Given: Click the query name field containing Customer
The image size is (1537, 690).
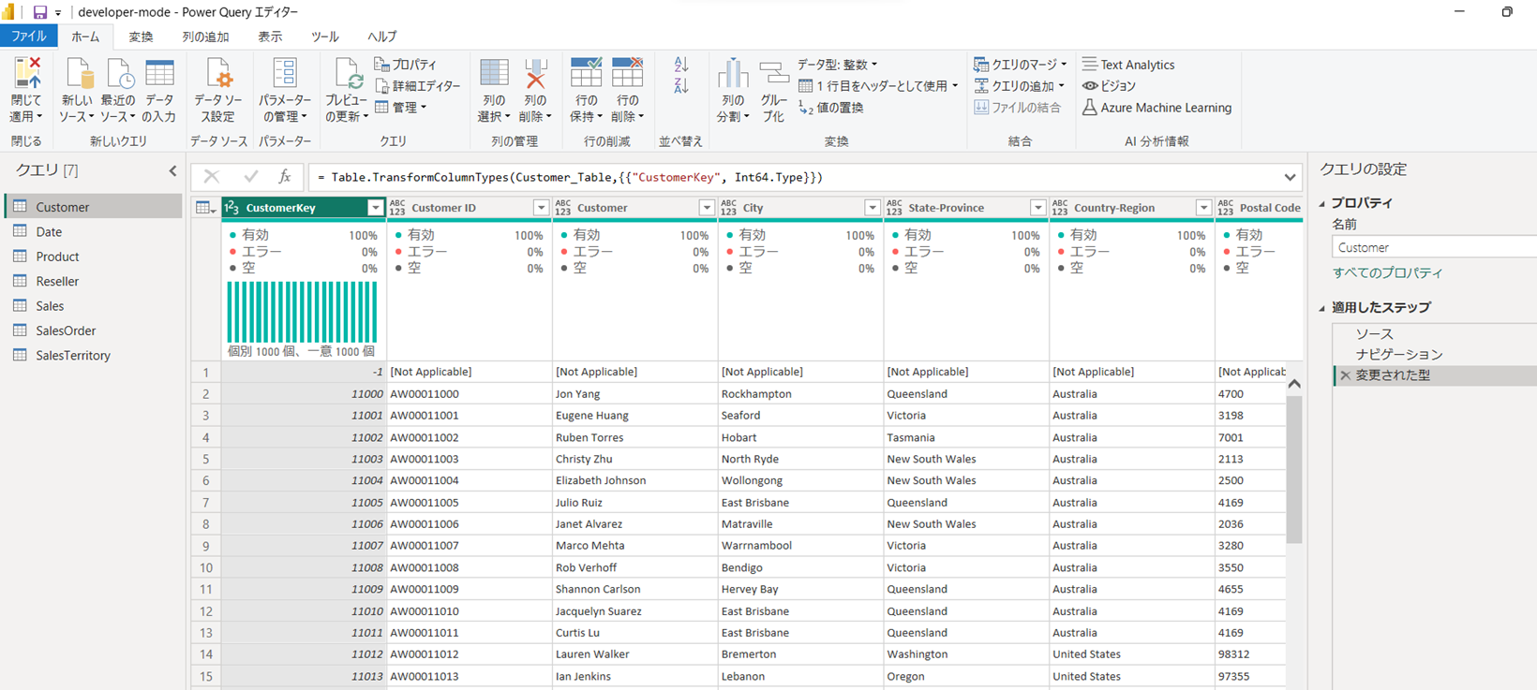Looking at the screenshot, I should (x=1434, y=248).
